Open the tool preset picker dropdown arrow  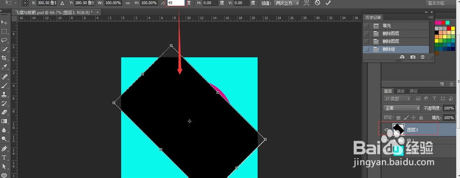click(x=16, y=3)
